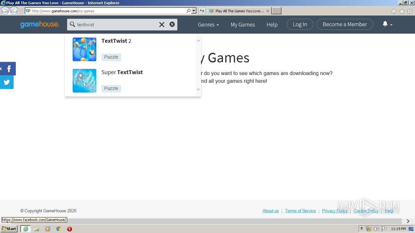Click the GameHouse logo
The image size is (415, 233).
pyautogui.click(x=40, y=25)
